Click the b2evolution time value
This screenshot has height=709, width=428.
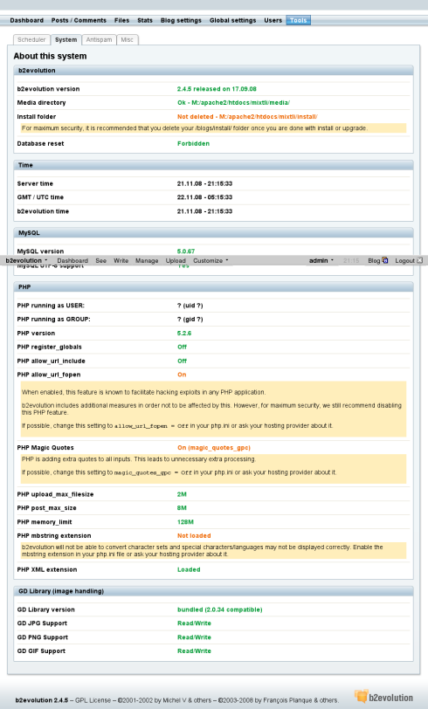tap(204, 211)
